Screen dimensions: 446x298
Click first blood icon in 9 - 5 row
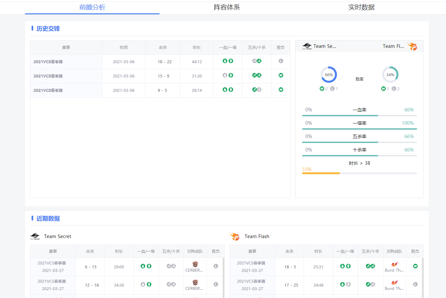(x=225, y=90)
